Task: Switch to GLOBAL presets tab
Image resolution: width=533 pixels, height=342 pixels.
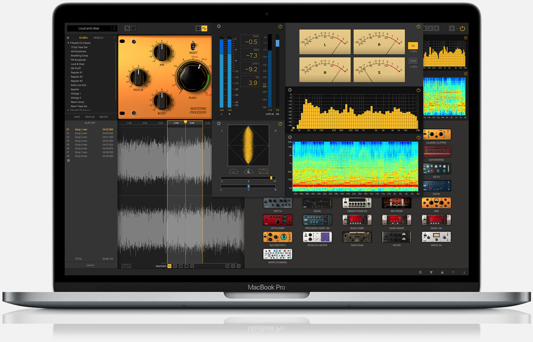Action: (x=84, y=38)
